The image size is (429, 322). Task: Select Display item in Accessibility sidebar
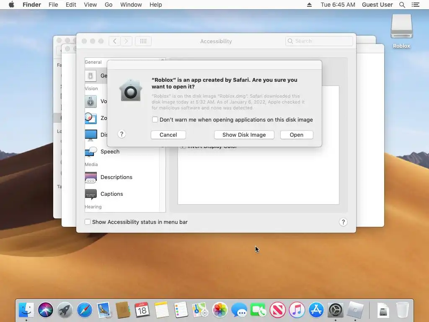pos(96,135)
